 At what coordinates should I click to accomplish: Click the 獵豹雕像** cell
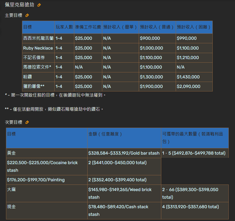(34, 86)
